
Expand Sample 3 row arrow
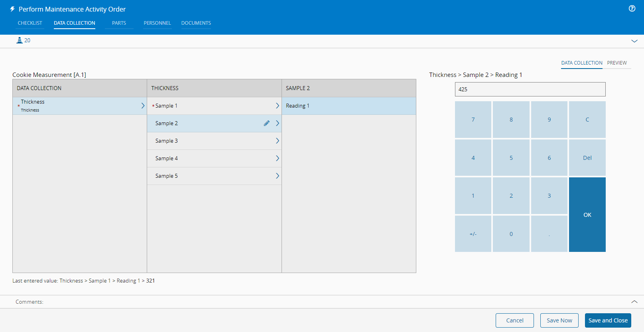277,141
